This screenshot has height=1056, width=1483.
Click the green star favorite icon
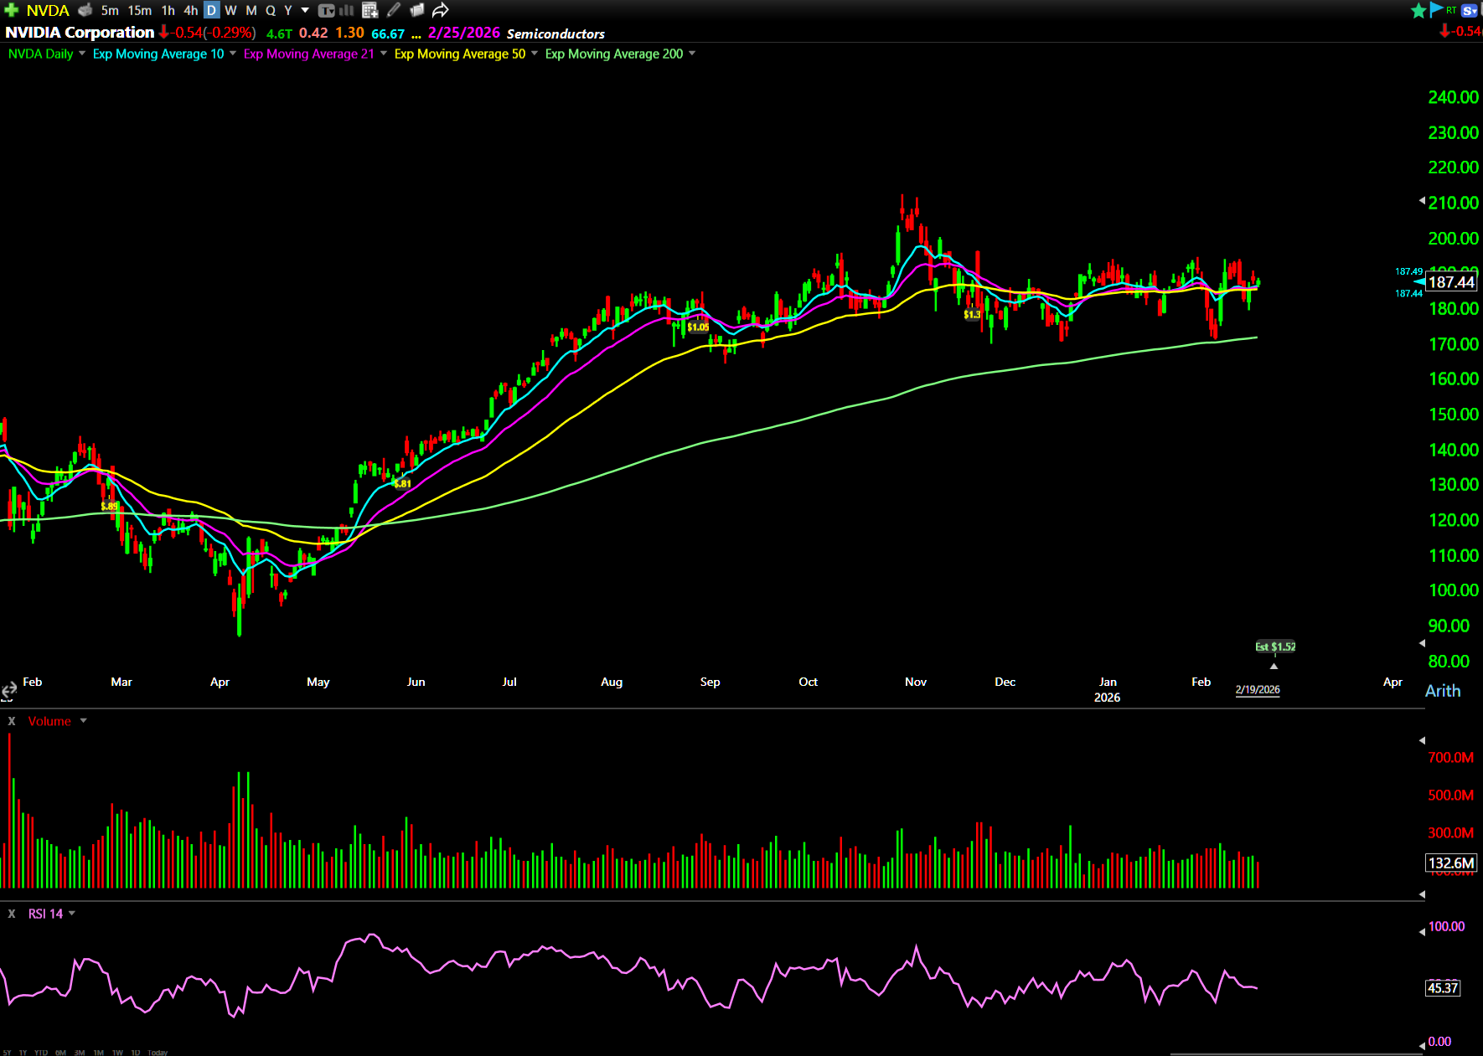(x=1418, y=10)
